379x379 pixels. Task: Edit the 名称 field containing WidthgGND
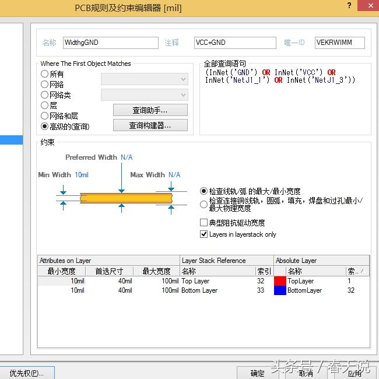tap(111, 43)
